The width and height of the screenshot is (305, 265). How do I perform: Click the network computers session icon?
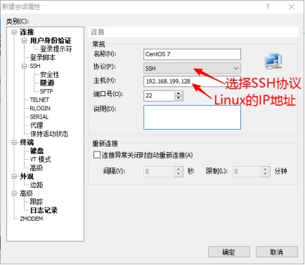click(273, 61)
